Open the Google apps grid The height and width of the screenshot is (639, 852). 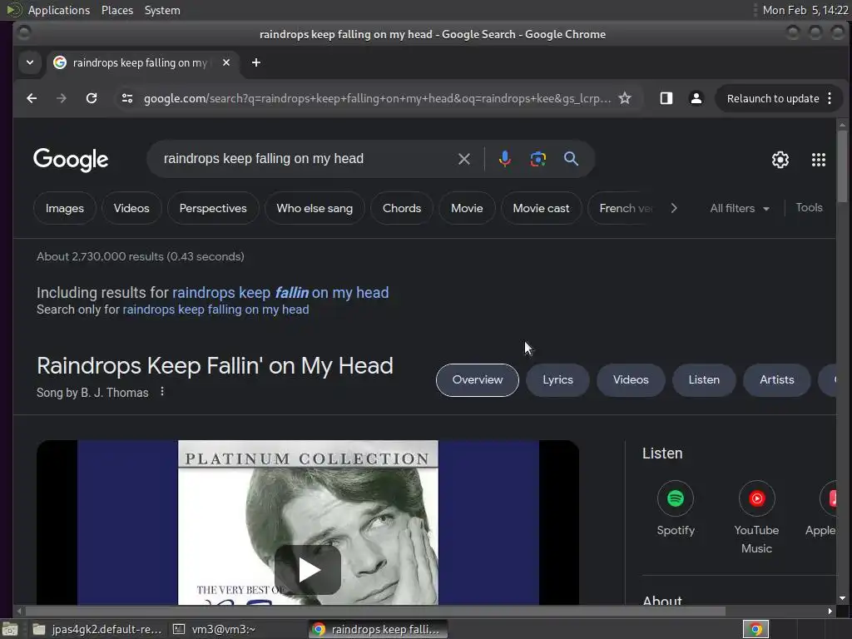click(x=819, y=159)
